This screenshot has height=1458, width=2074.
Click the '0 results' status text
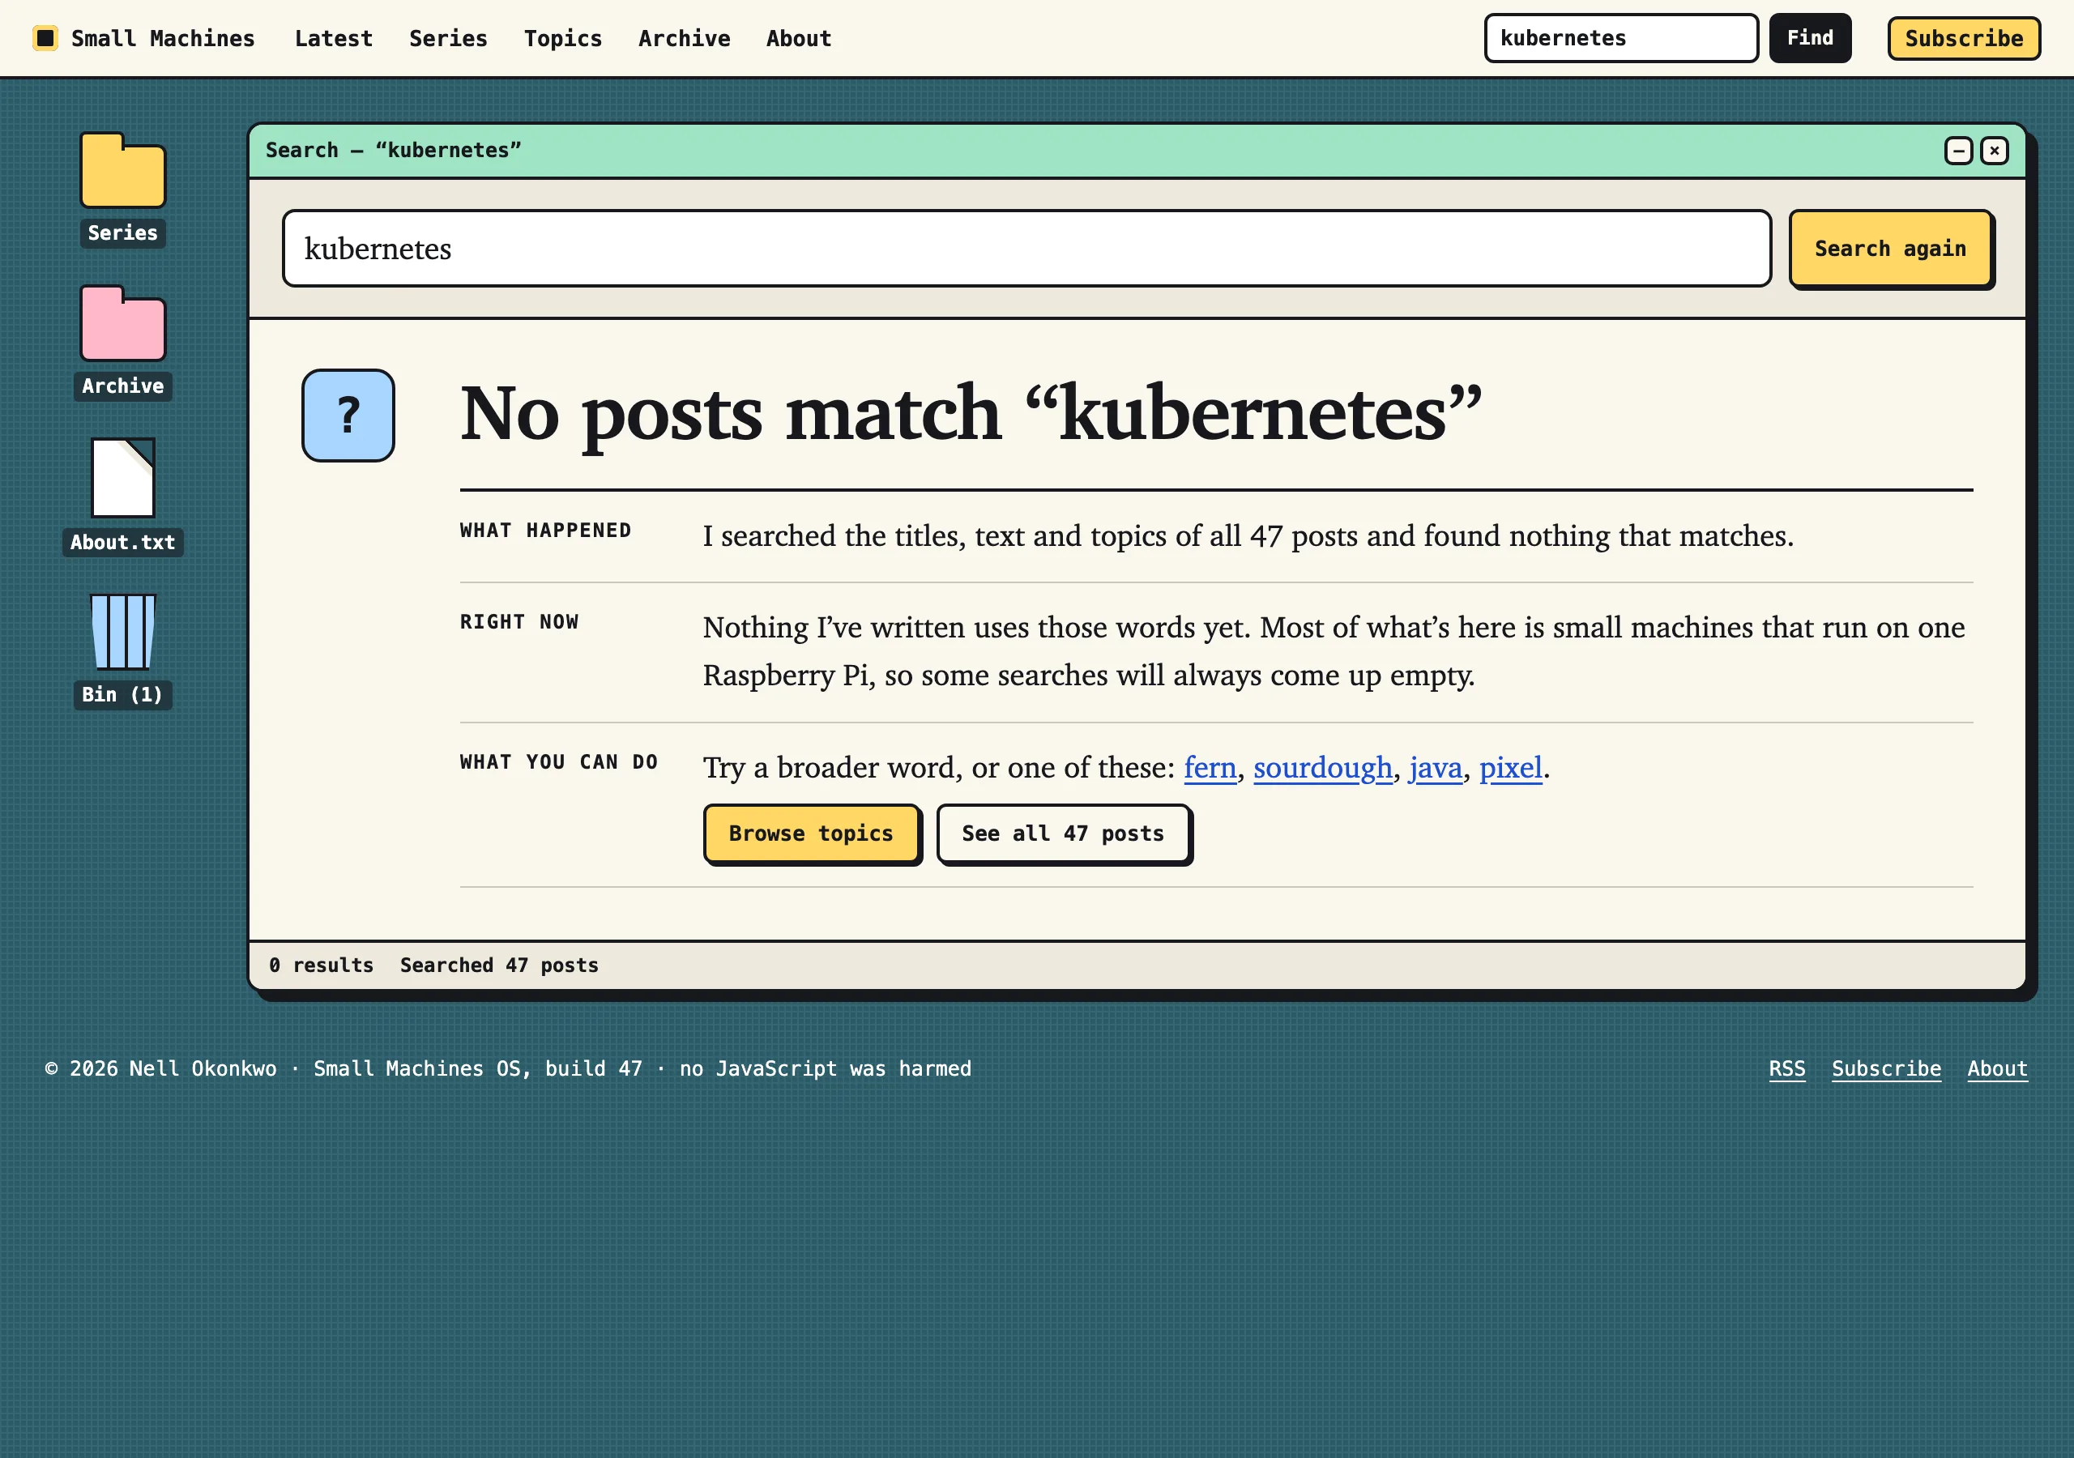tap(322, 965)
